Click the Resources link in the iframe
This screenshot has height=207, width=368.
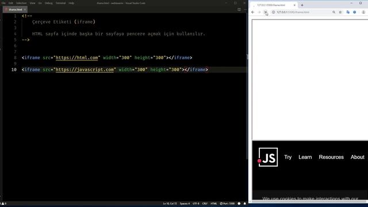pos(331,157)
